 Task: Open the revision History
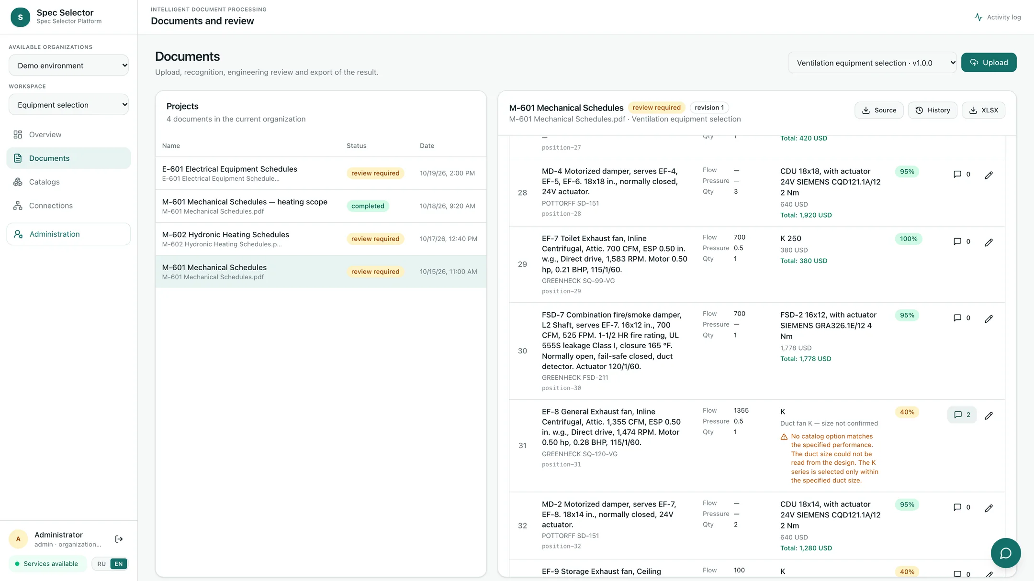point(933,110)
